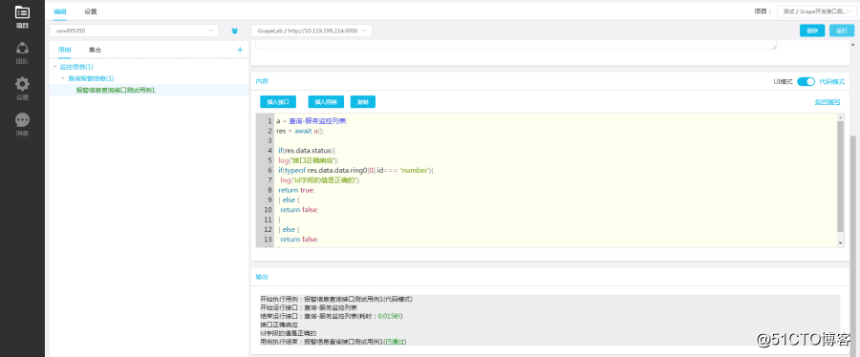
Task: Switch to the 编辑 tab
Action: coord(60,10)
